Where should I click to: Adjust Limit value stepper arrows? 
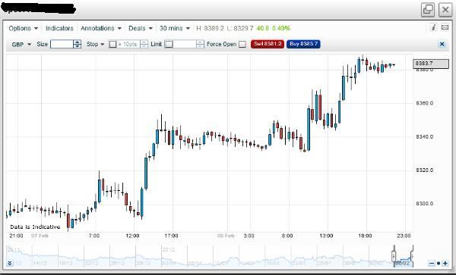coord(200,45)
